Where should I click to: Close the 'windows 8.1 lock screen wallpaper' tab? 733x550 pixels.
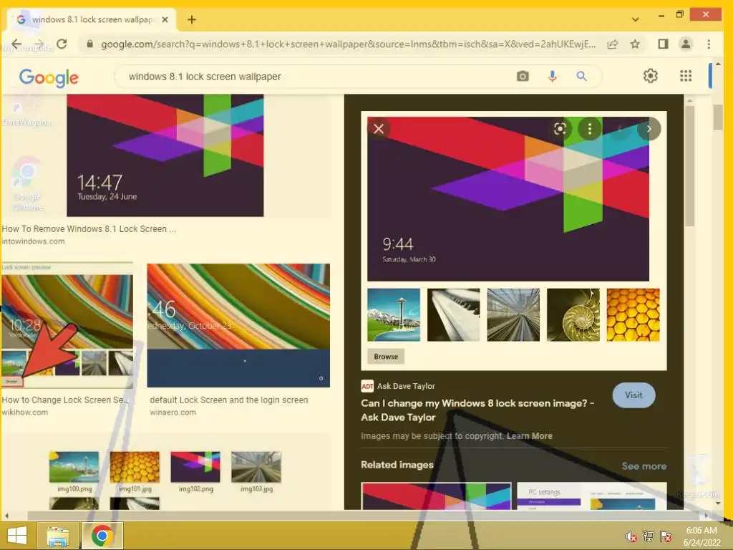pos(165,19)
